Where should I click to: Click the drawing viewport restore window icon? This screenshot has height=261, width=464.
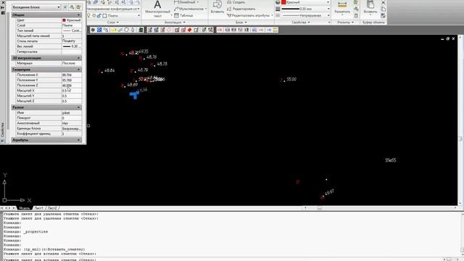[x=448, y=38]
